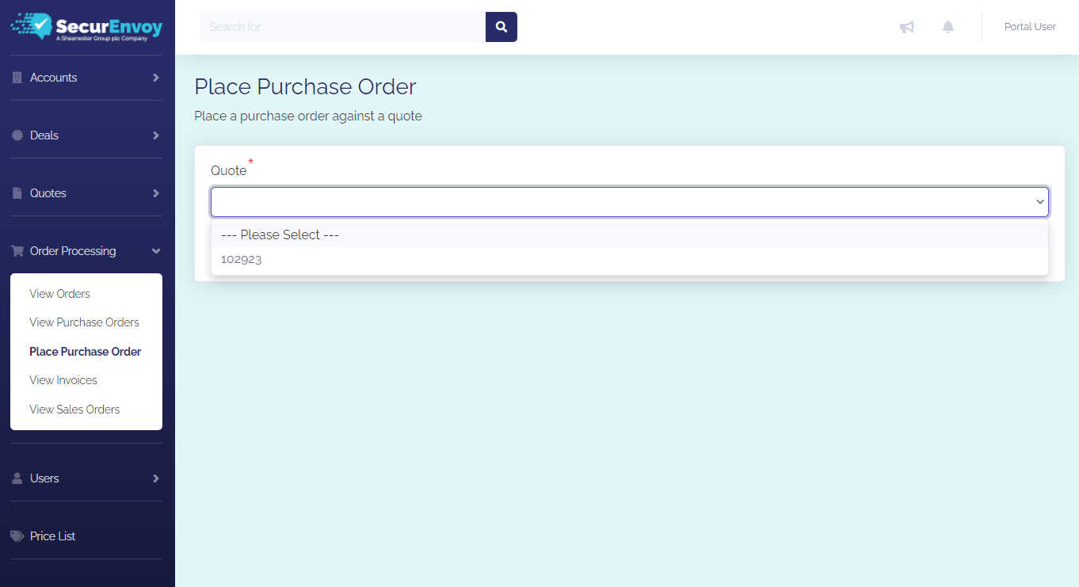This screenshot has height=587, width=1079.
Task: Click the Users person icon
Action: [x=17, y=478]
